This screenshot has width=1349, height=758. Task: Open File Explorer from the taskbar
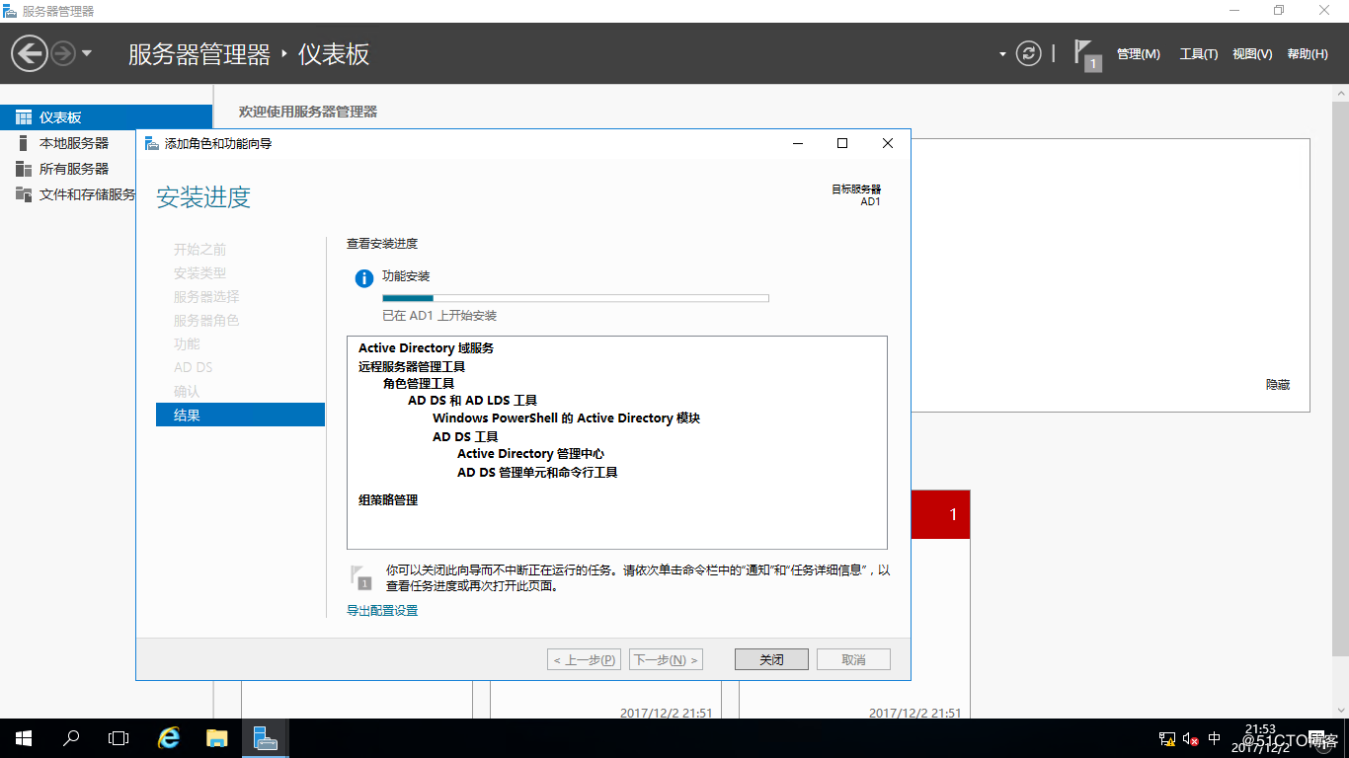pyautogui.click(x=217, y=738)
